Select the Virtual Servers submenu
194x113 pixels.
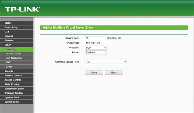17,54
